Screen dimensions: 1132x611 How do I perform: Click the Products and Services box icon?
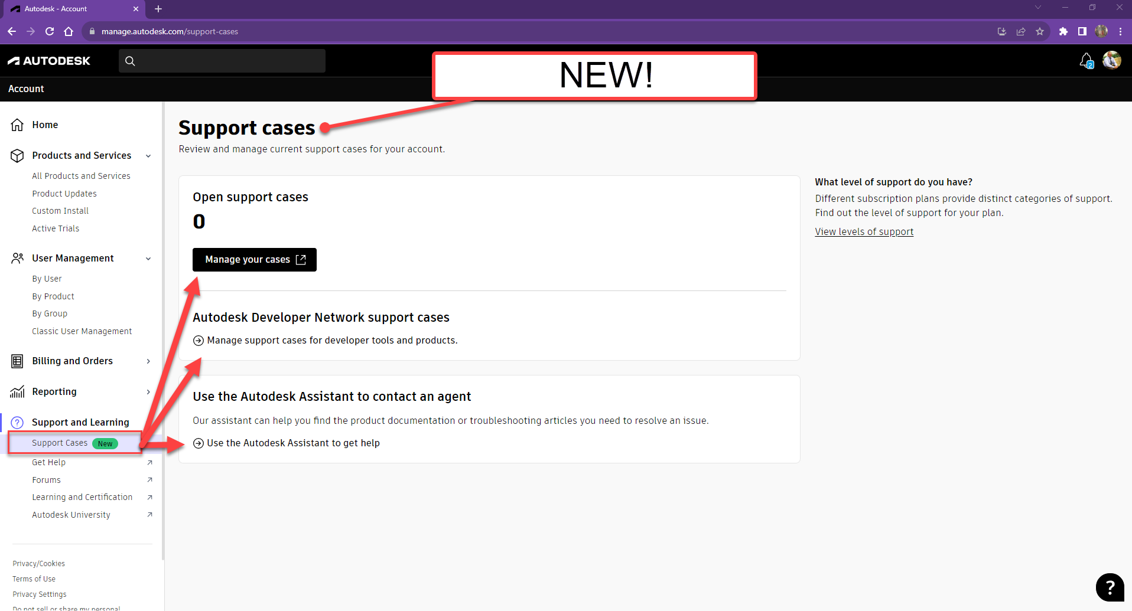[x=18, y=155]
